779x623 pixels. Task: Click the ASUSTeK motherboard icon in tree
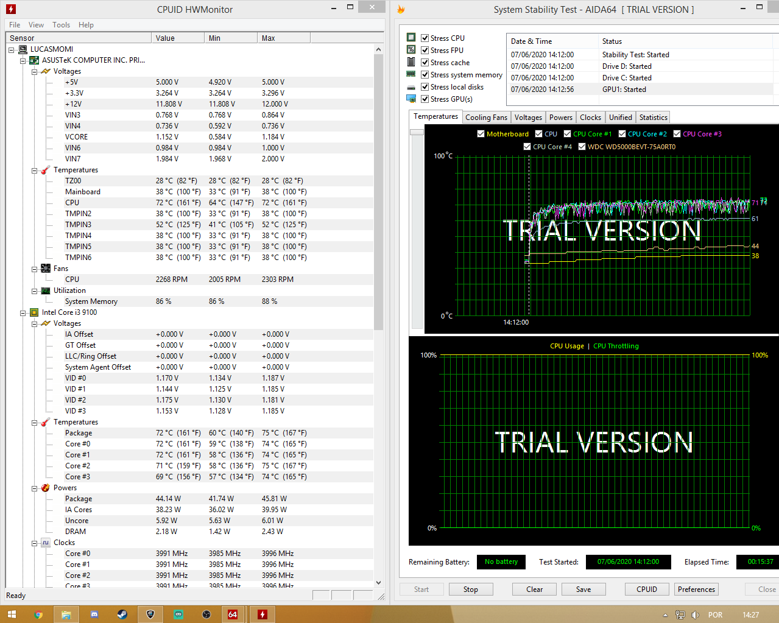pyautogui.click(x=34, y=60)
